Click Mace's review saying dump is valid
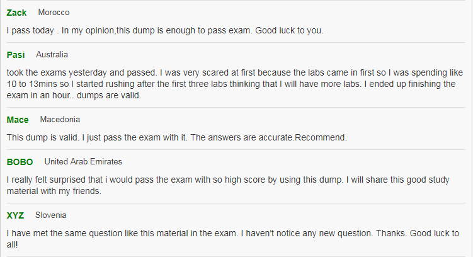 point(177,137)
